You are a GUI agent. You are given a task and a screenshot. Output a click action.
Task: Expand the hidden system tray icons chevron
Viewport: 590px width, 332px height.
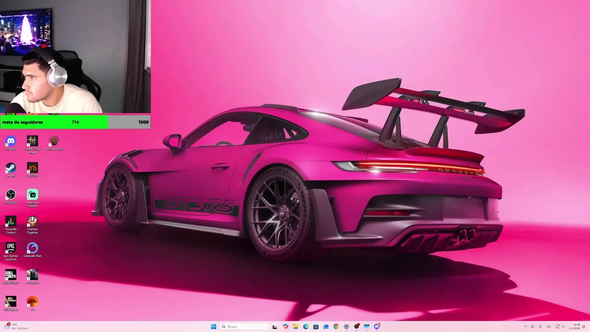525,326
